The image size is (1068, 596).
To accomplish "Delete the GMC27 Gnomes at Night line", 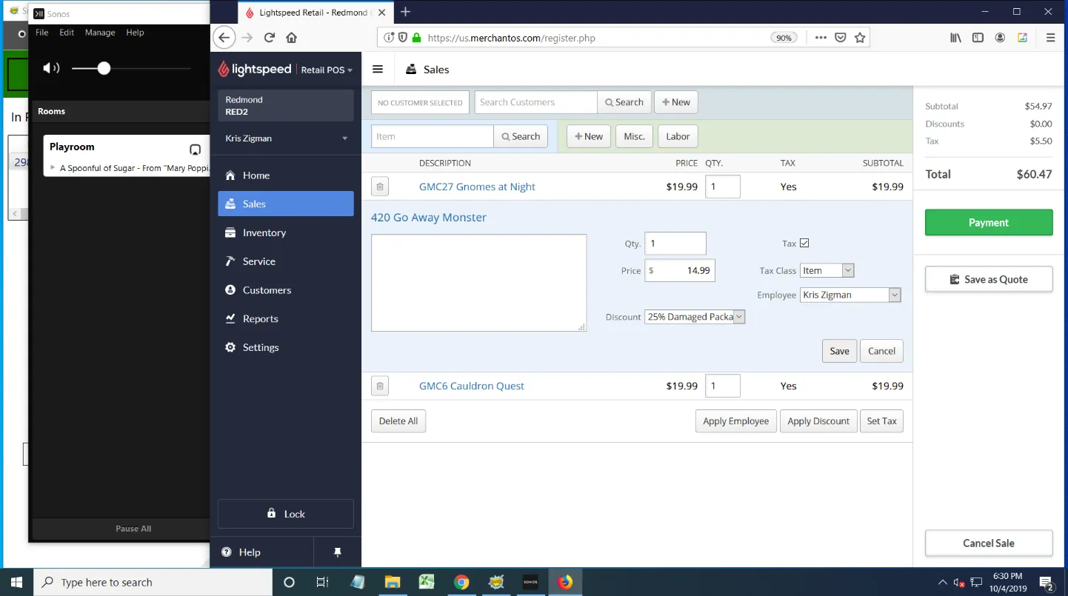I will 380,187.
